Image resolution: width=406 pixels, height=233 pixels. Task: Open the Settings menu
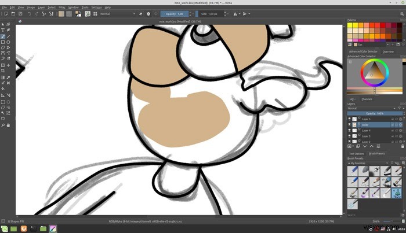pyautogui.click(x=96, y=8)
